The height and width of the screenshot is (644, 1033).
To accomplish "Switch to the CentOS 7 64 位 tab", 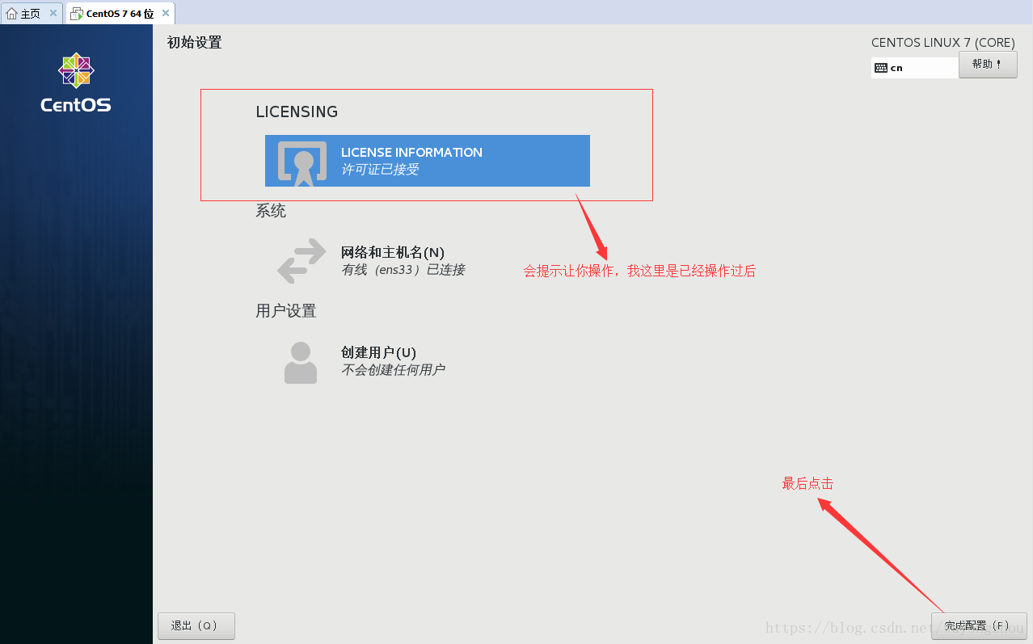I will pyautogui.click(x=120, y=14).
